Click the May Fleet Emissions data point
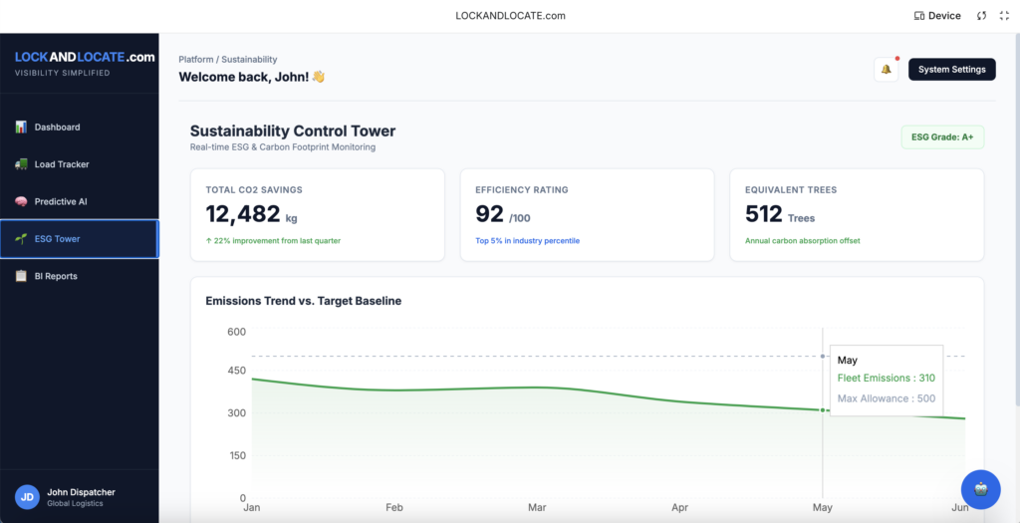 coord(822,410)
